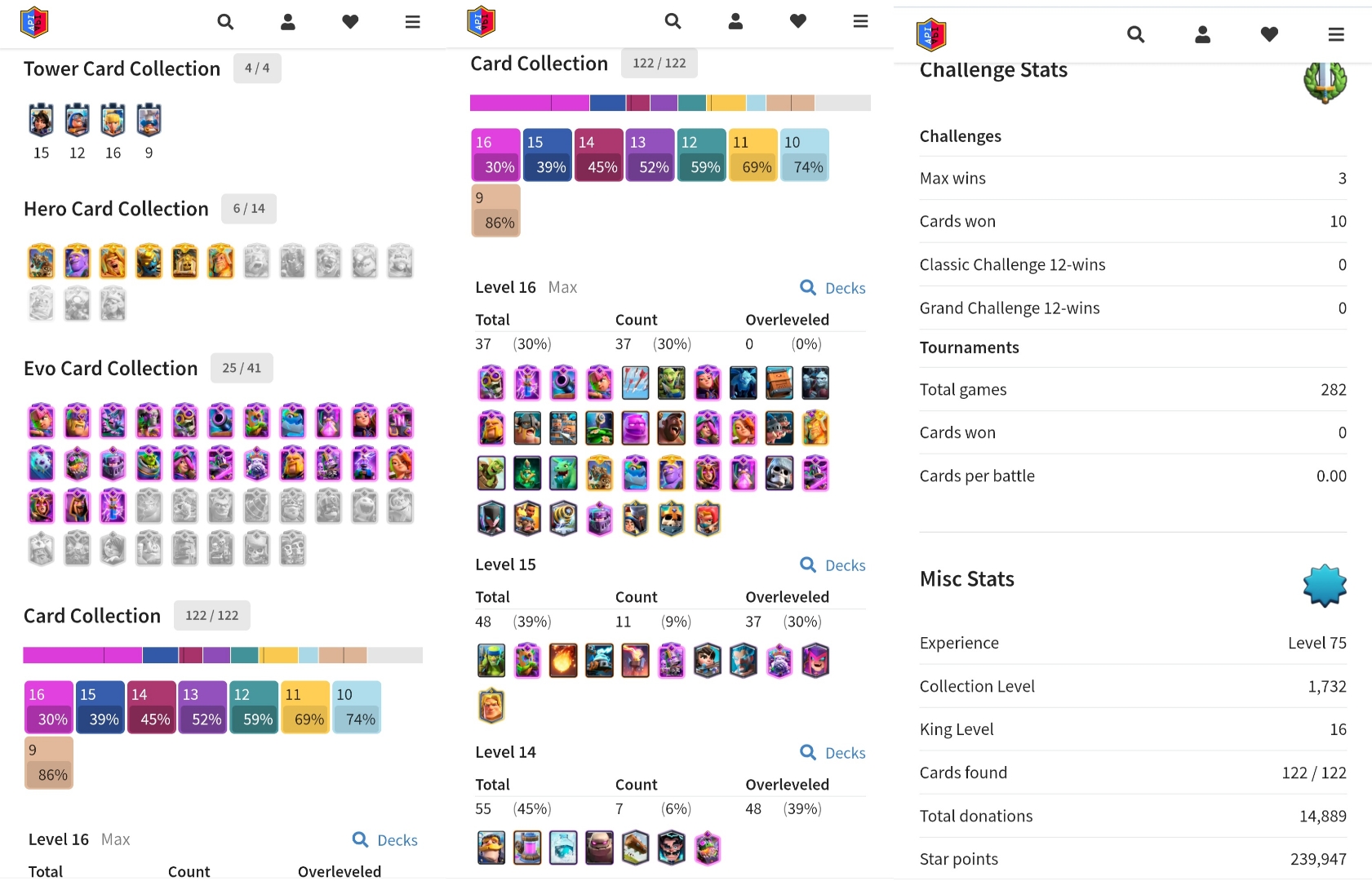The width and height of the screenshot is (1372, 881).
Task: Open search in the Challenge Stats panel
Action: point(1135,34)
